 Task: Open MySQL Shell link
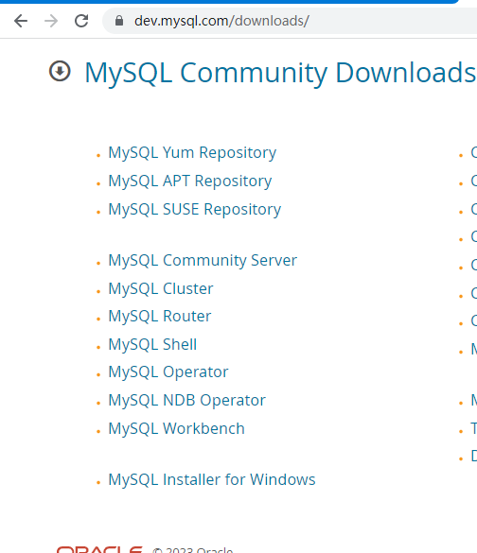[152, 345]
